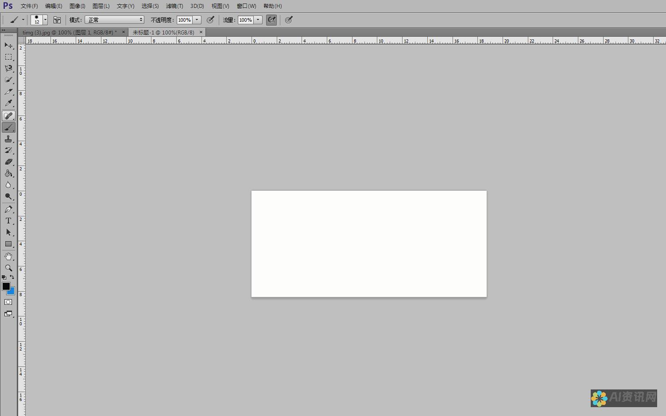Select the Healing Brush tool
Screen dimensions: 666x416
point(8,116)
